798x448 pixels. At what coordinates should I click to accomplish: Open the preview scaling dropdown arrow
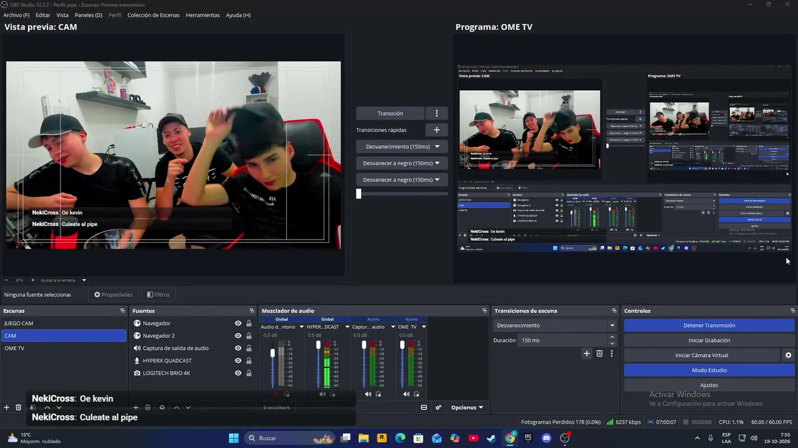point(84,280)
